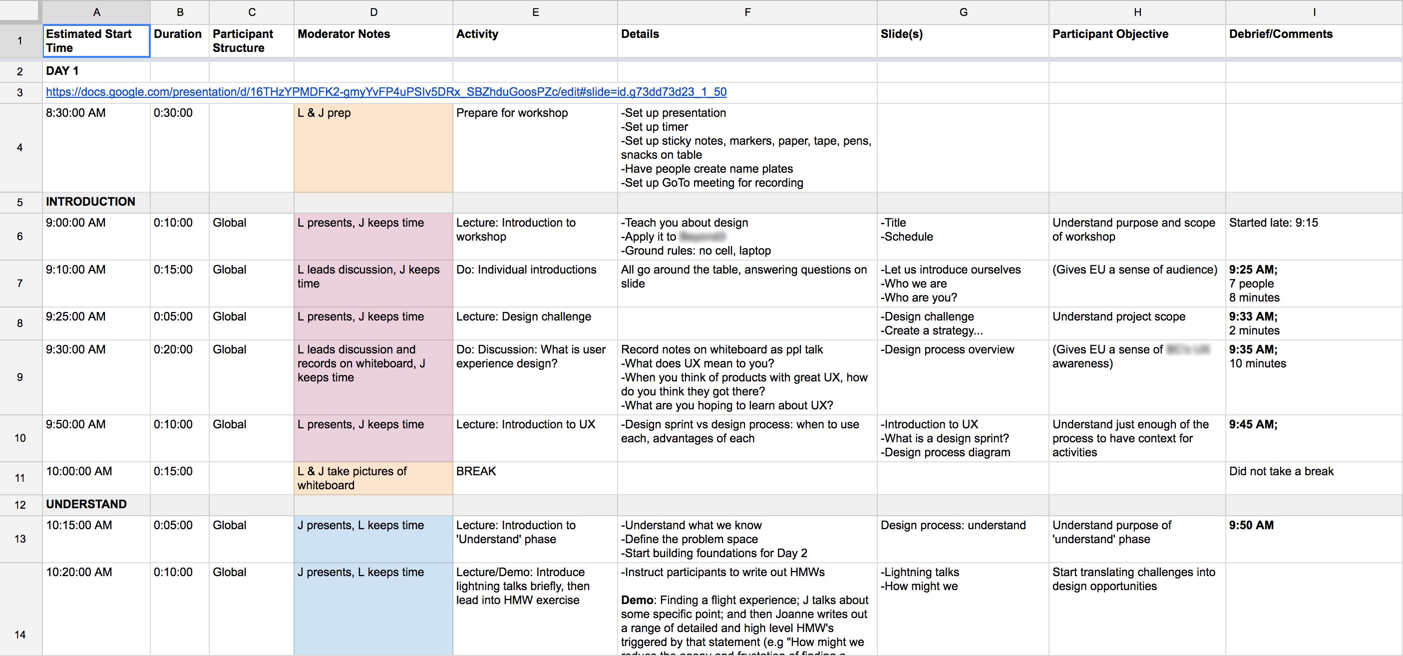
Task: Select row 4 header
Action: [x=20, y=148]
